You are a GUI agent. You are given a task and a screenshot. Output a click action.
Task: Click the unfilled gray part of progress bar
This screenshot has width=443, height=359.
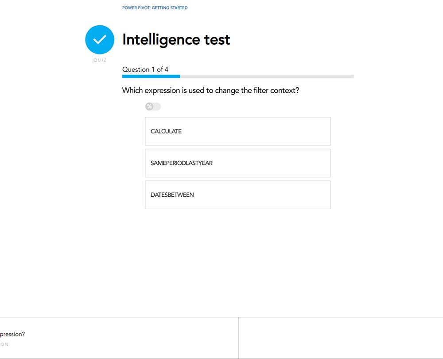tap(266, 76)
